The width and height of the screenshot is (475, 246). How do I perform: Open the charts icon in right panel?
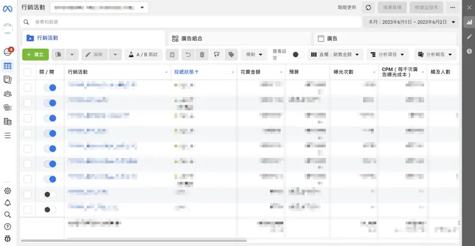coord(469,22)
